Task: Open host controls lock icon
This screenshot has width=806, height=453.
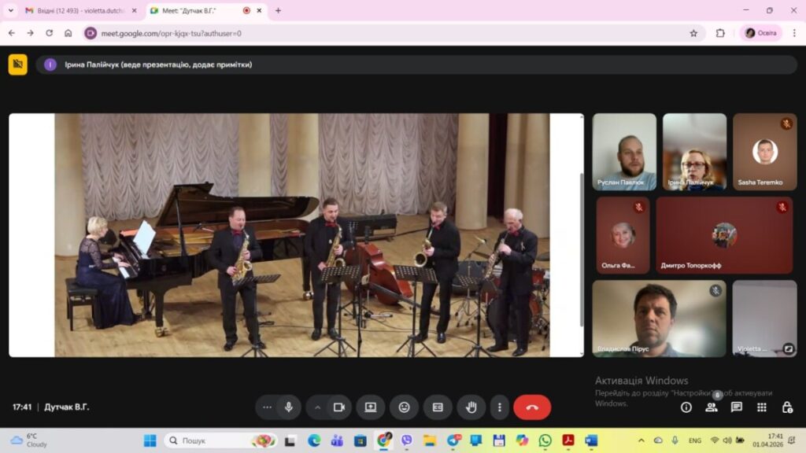Action: pos(787,407)
